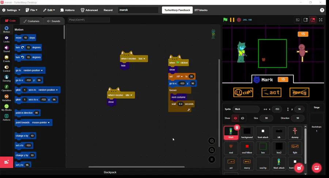Click the mercy button on stage
This screenshot has height=178, width=329.
(299, 92)
